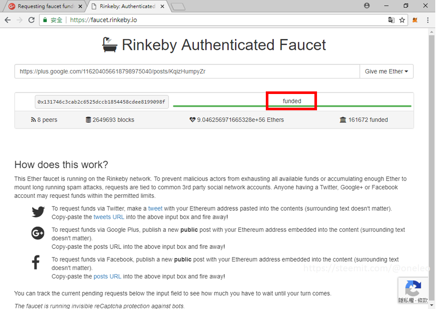Click the green secure padlock icon
This screenshot has width=437, height=309.
coord(45,20)
